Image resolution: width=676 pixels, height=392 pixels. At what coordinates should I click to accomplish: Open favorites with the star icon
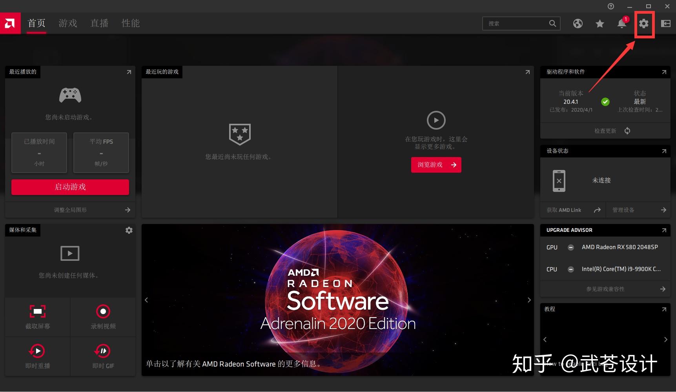(x=599, y=23)
